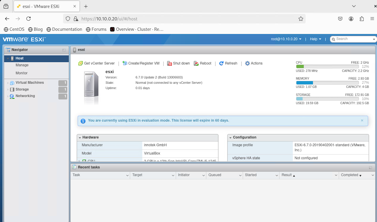Expand the Networking tree node
The height and width of the screenshot is (222, 377).
(8, 96)
